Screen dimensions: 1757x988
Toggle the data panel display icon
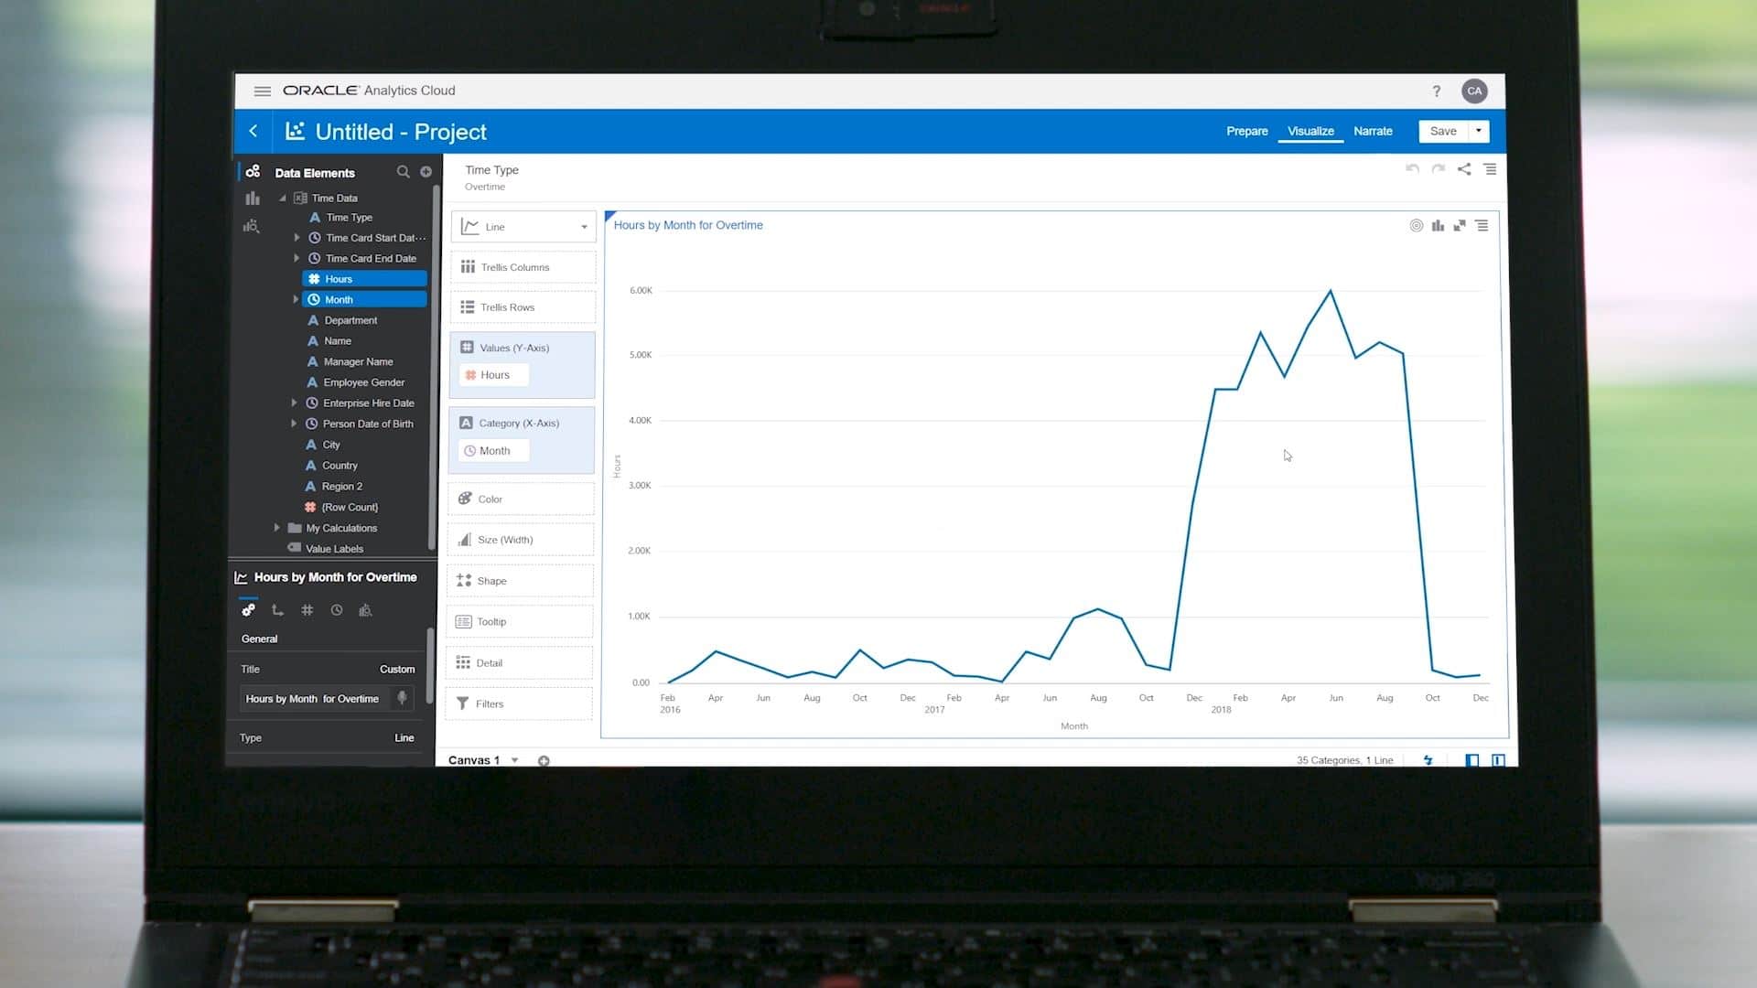pos(1471,760)
